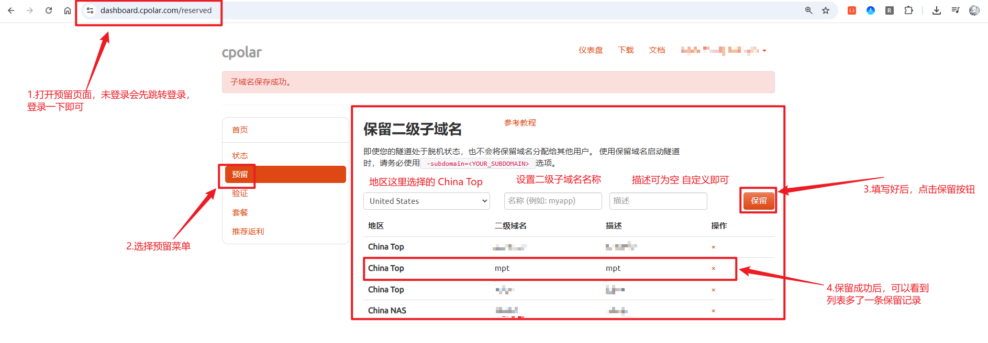Delete the mpt reserved subdomain row
This screenshot has height=343, width=988.
713,269
